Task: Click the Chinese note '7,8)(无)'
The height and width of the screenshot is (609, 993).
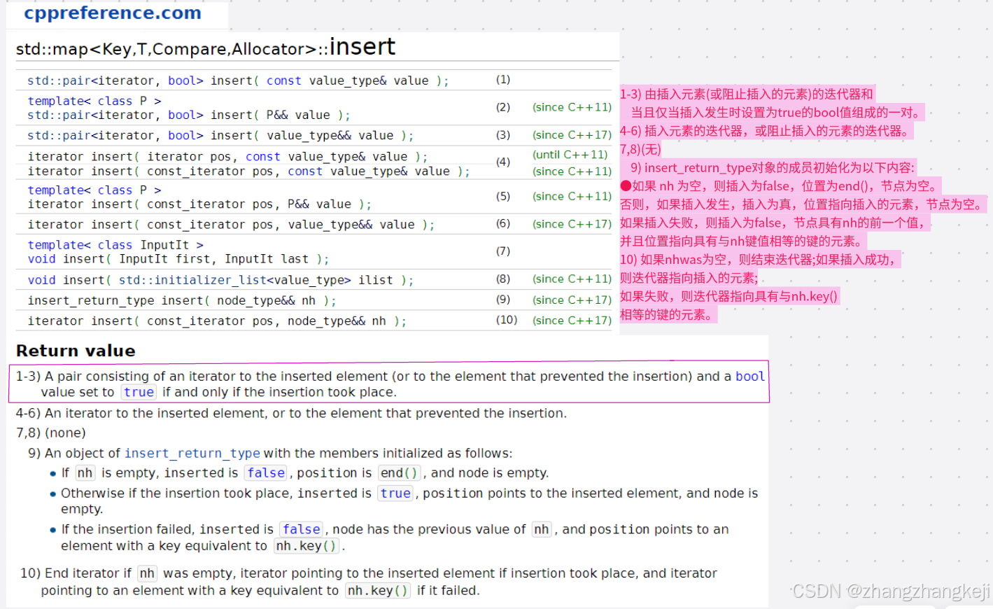Action: [x=640, y=149]
